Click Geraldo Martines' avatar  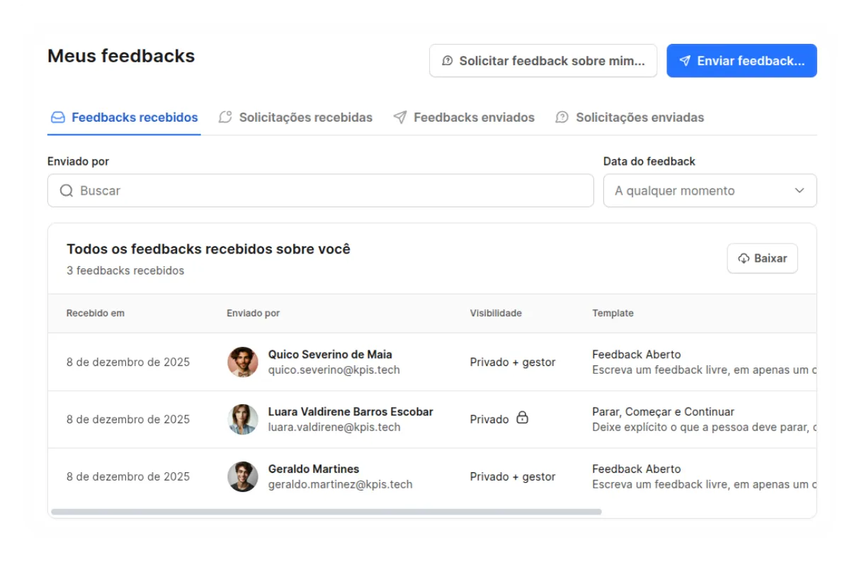(x=243, y=476)
